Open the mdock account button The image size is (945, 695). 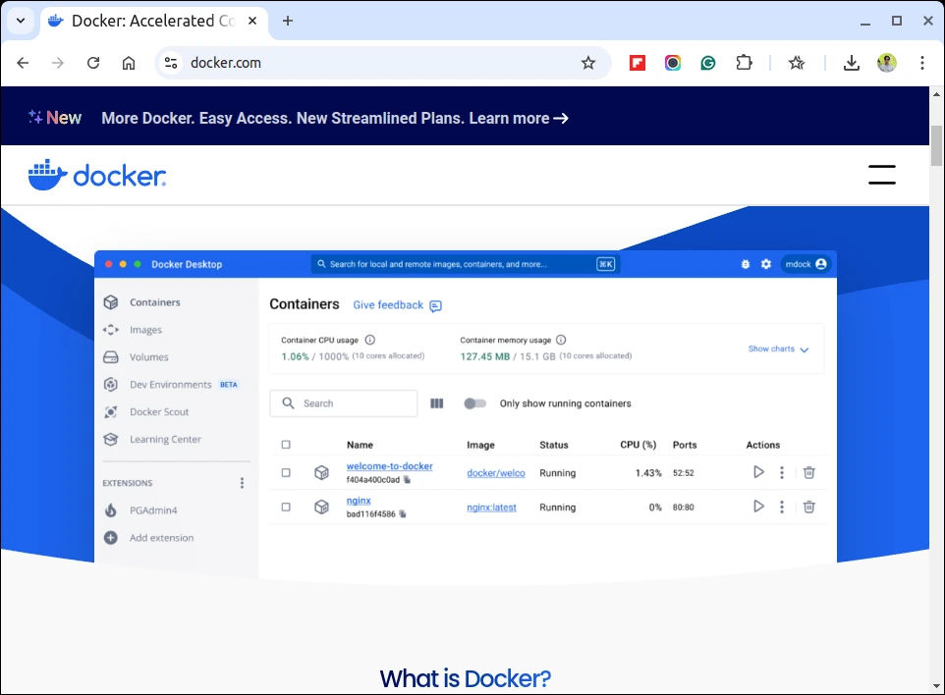tap(806, 264)
